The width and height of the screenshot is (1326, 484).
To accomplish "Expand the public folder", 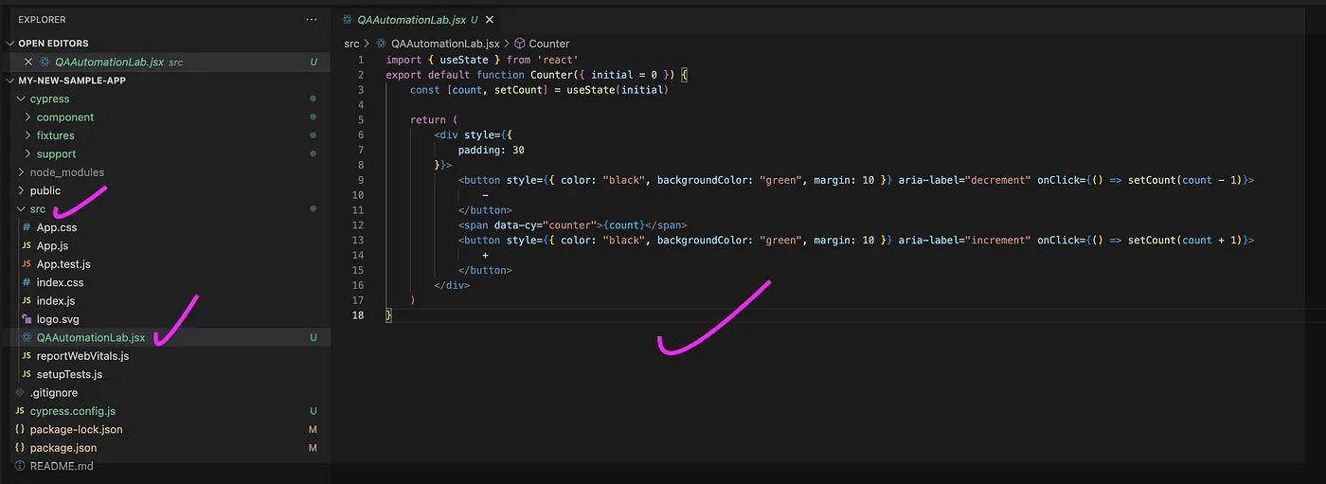I will [x=21, y=190].
